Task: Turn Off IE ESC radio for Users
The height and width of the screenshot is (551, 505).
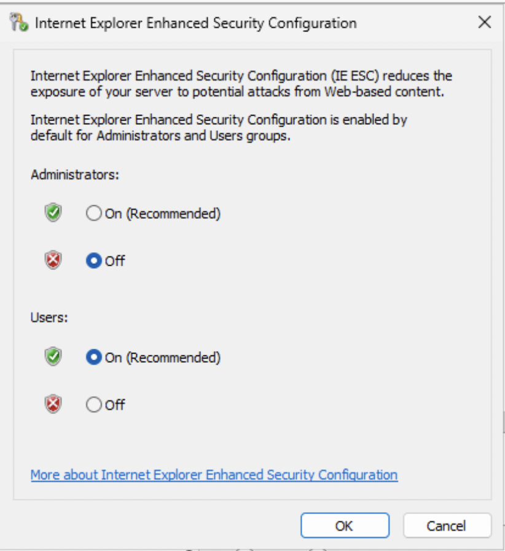Action: [93, 405]
